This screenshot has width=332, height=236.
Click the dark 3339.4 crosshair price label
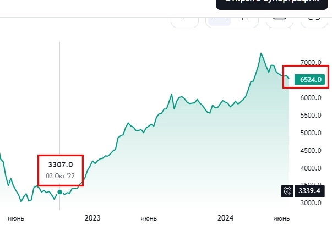tap(309, 191)
